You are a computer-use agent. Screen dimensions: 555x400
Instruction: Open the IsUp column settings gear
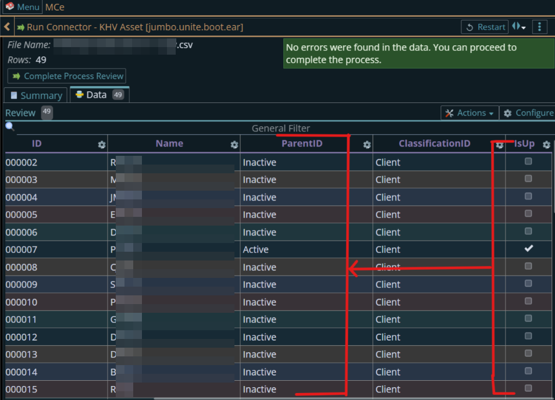click(x=546, y=144)
